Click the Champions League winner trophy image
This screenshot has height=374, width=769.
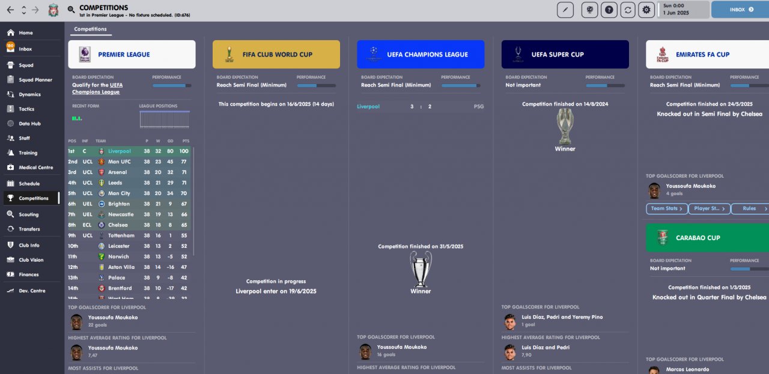[x=421, y=268]
